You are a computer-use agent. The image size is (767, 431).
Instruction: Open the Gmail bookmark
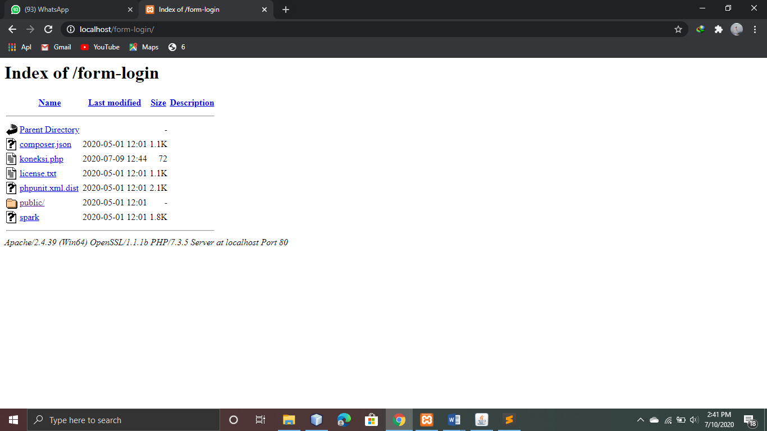pyautogui.click(x=56, y=47)
